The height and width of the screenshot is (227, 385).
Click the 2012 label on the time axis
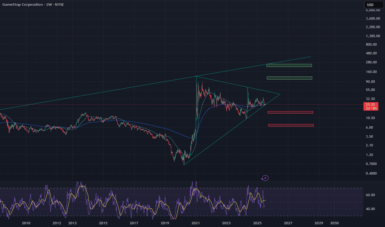coord(57,223)
